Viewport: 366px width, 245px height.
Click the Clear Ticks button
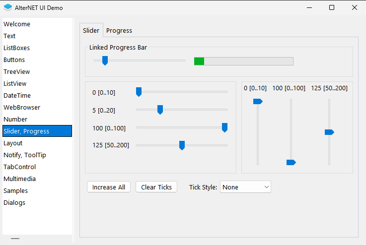click(156, 187)
